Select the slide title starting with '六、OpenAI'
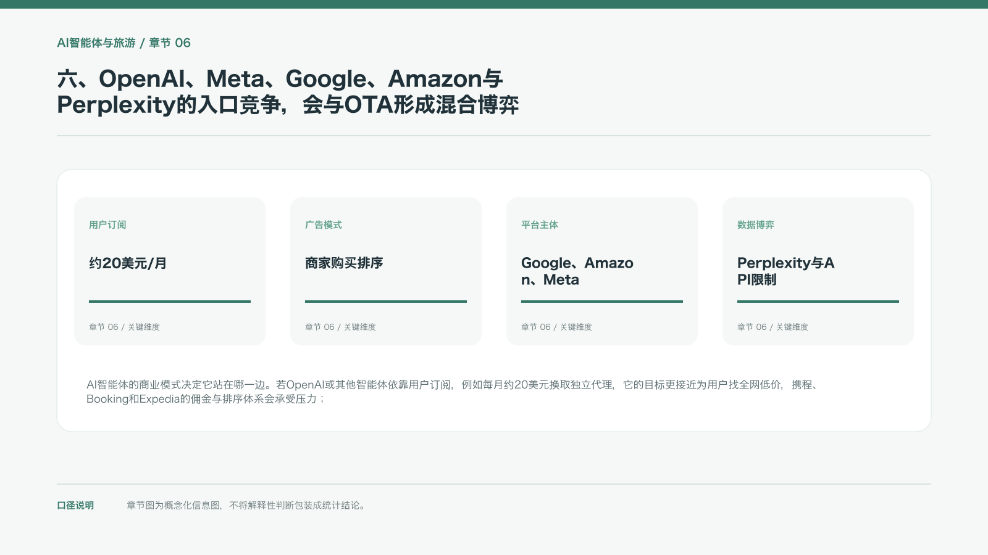Viewport: 988px width, 555px height. pyautogui.click(x=288, y=92)
